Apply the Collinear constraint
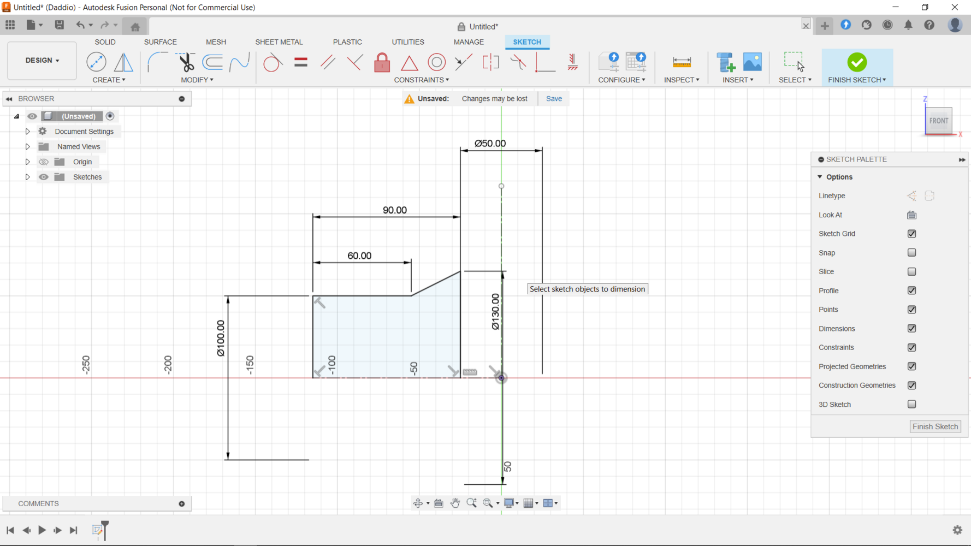 click(x=464, y=62)
